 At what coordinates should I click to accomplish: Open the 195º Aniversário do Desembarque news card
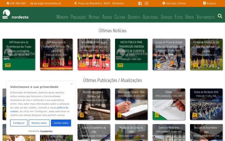[19, 55]
